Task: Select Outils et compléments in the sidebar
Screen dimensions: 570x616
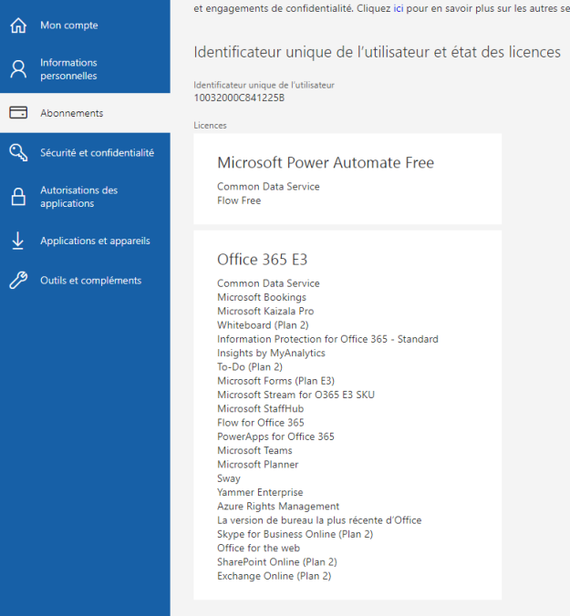Action: coord(90,281)
